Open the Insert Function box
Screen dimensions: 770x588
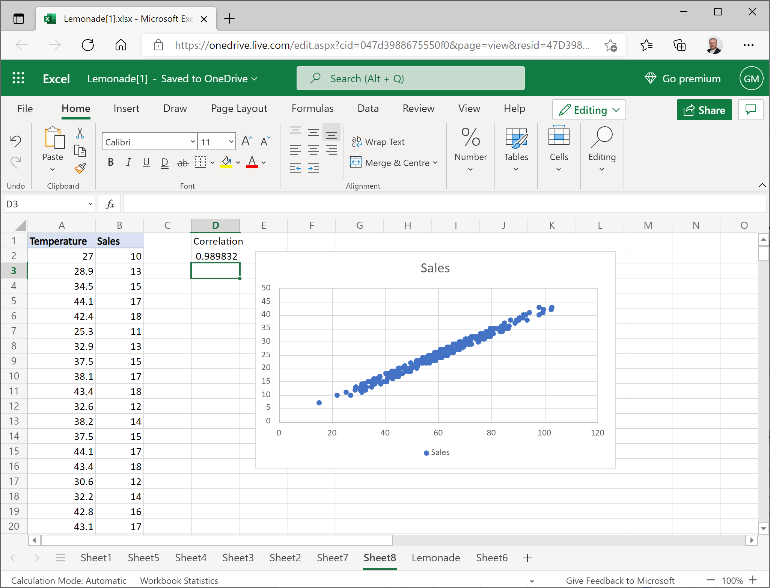pos(109,203)
